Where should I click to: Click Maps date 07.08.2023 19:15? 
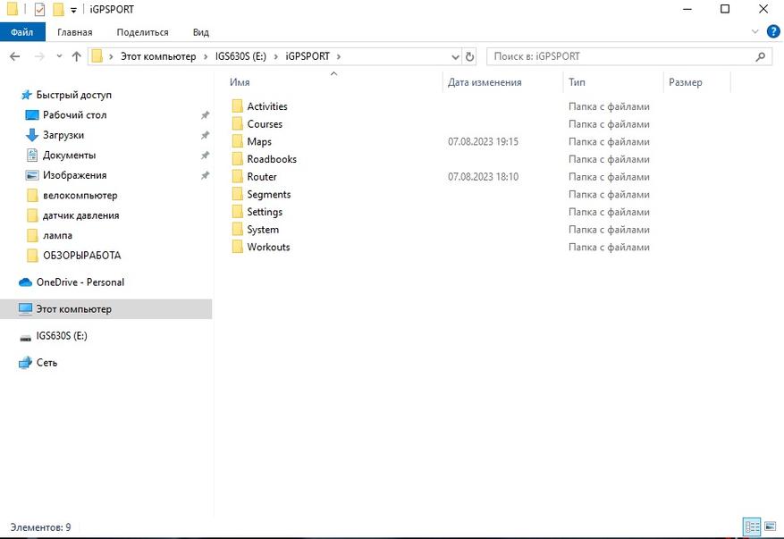[483, 141]
